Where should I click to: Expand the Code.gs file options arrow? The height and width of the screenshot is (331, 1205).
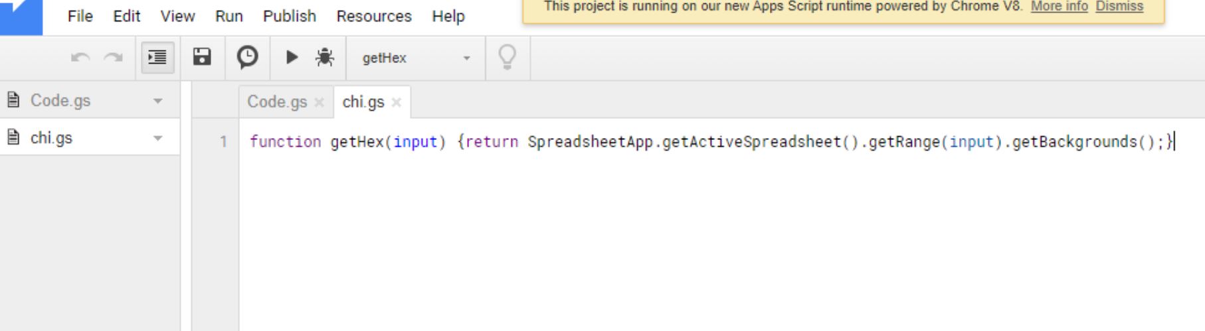tap(158, 101)
